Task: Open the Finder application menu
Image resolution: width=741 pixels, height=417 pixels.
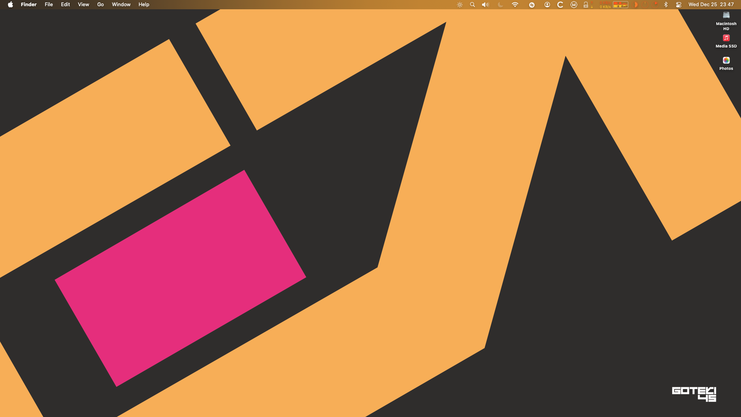Action: tap(29, 5)
